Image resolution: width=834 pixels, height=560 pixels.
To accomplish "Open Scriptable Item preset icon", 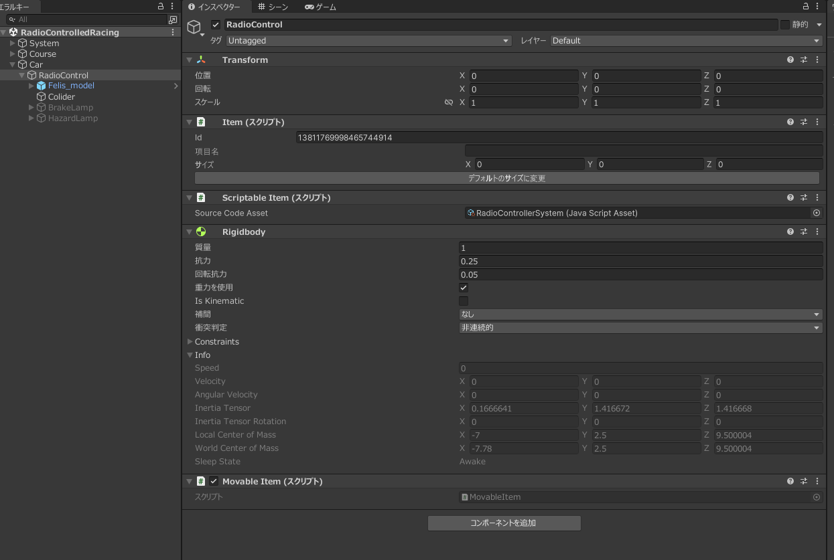I will coord(804,197).
